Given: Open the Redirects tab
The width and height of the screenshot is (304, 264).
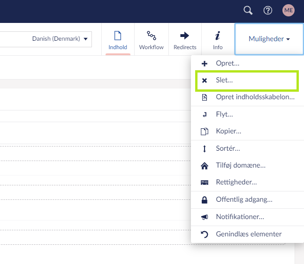Looking at the screenshot, I should click(184, 40).
